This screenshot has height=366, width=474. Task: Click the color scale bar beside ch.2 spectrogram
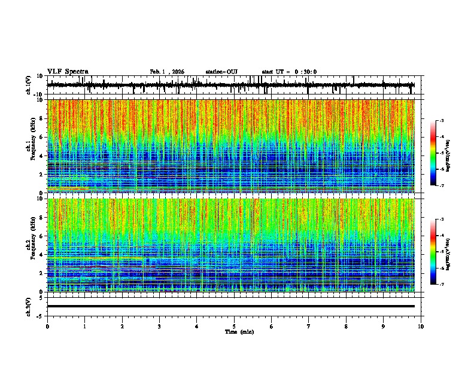[433, 252]
